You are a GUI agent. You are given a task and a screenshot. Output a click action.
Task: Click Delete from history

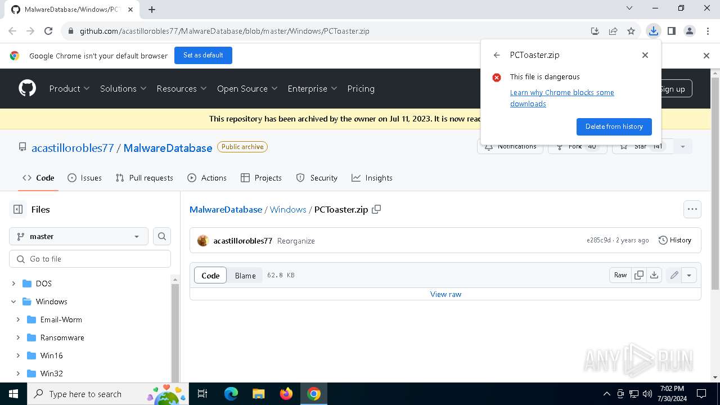614,127
